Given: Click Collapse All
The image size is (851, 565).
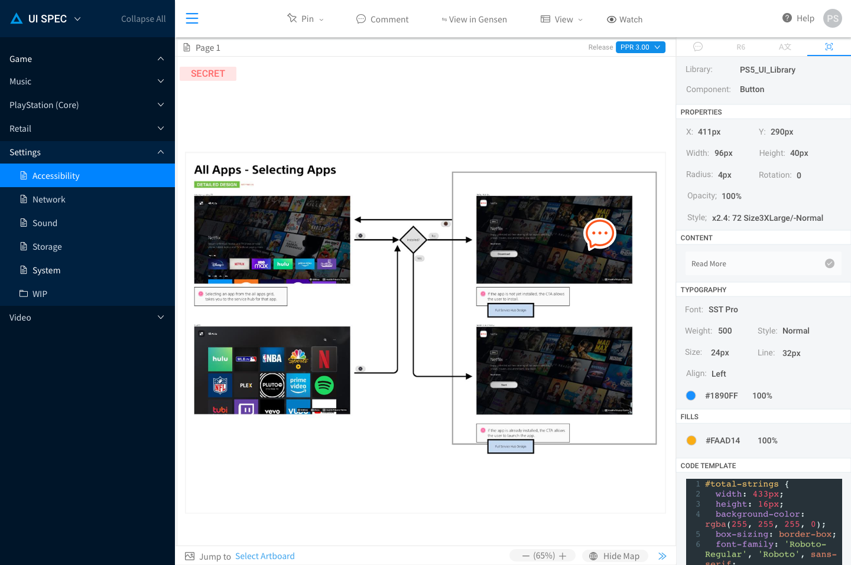Looking at the screenshot, I should (143, 19).
